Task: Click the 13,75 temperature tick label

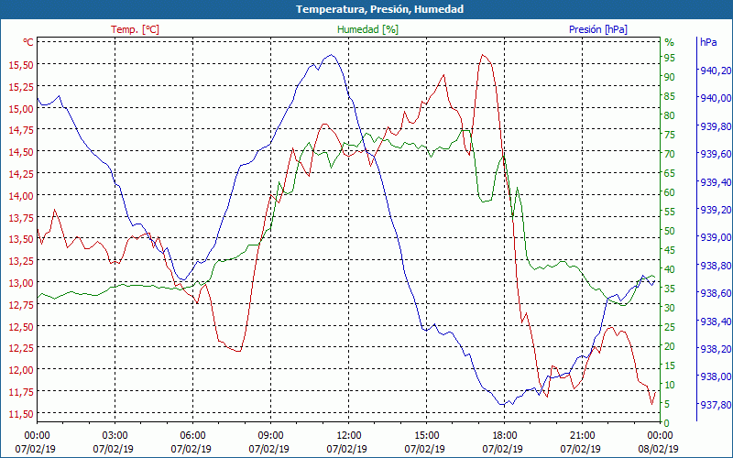Action: (21, 217)
